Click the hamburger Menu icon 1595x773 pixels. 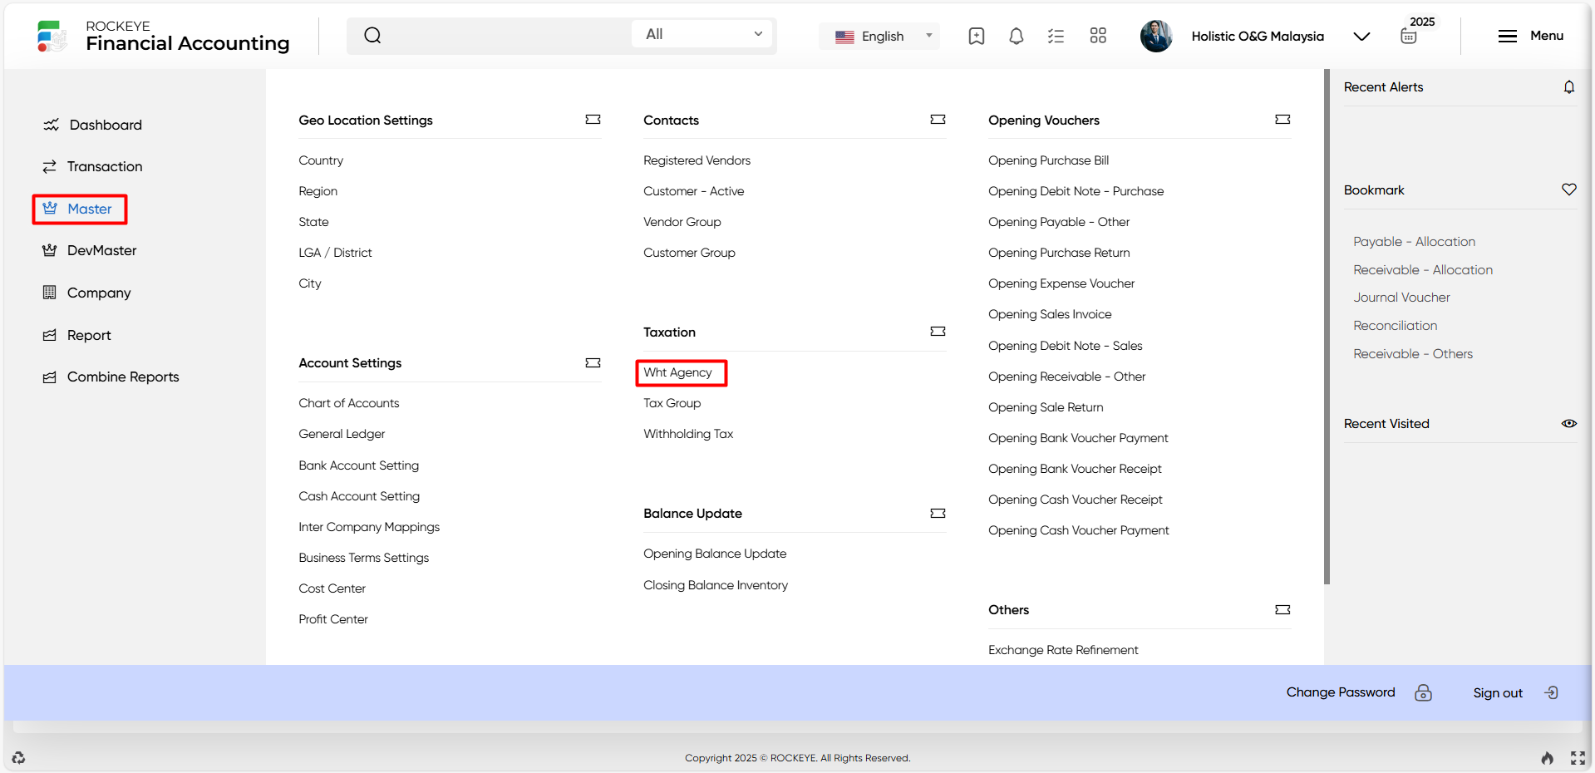tap(1508, 36)
